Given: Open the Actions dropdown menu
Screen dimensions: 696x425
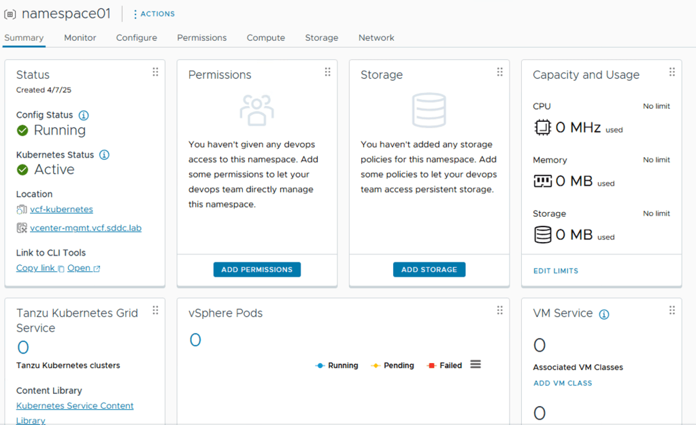Looking at the screenshot, I should [x=153, y=14].
